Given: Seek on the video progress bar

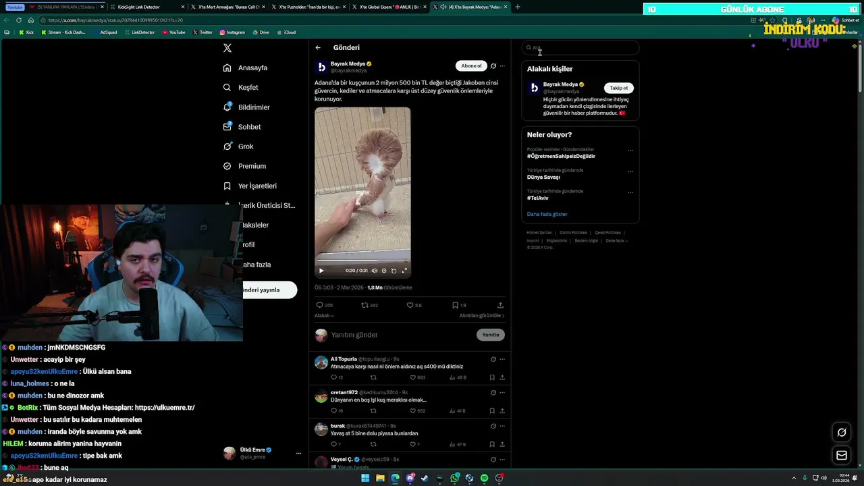Looking at the screenshot, I should point(362,261).
